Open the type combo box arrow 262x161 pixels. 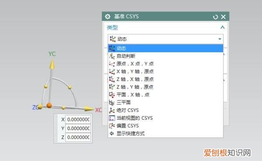220,39
